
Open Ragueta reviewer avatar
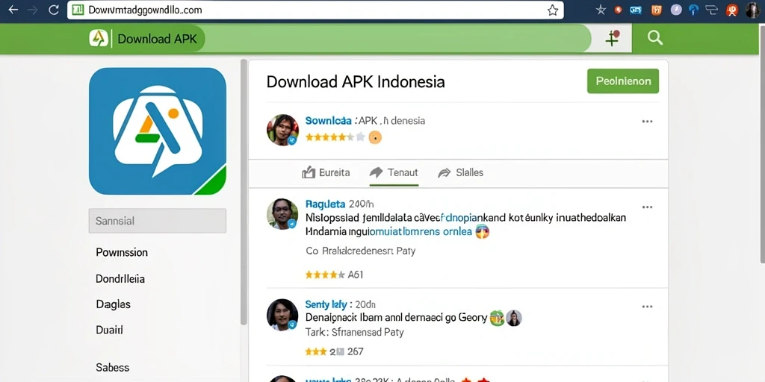[x=282, y=214]
